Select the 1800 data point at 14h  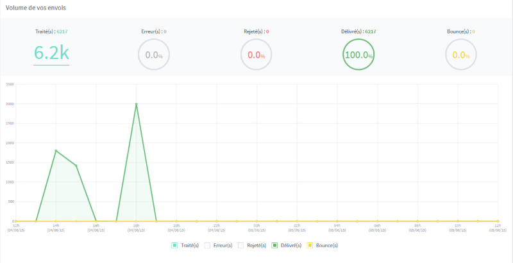click(56, 151)
